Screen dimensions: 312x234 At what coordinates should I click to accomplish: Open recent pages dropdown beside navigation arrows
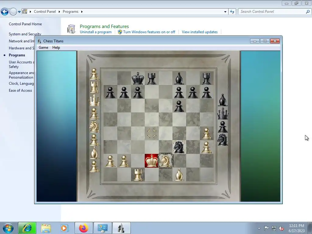[19, 12]
